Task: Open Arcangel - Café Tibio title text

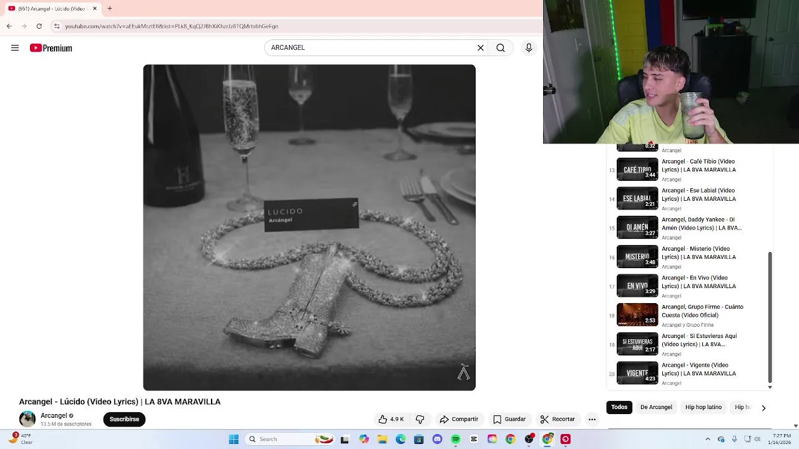Action: coord(699,165)
